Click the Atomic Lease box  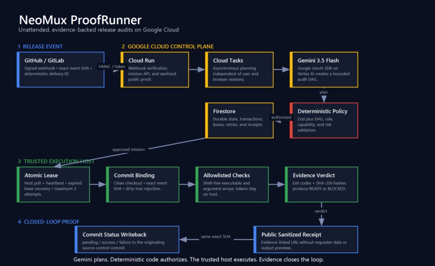pyautogui.click(x=53, y=185)
